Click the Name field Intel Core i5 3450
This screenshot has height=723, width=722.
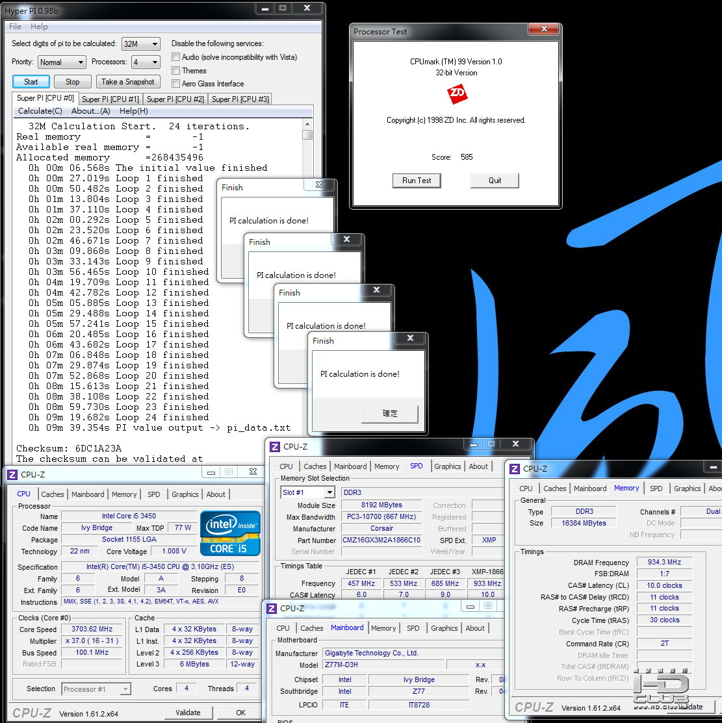point(129,516)
